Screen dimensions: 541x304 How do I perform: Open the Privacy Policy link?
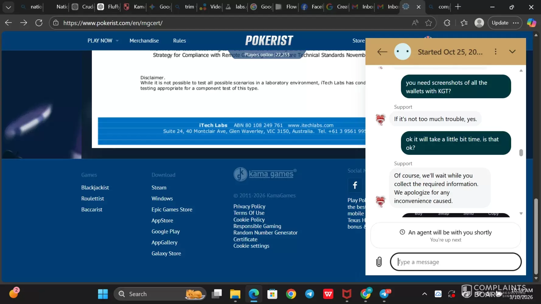coord(249,206)
